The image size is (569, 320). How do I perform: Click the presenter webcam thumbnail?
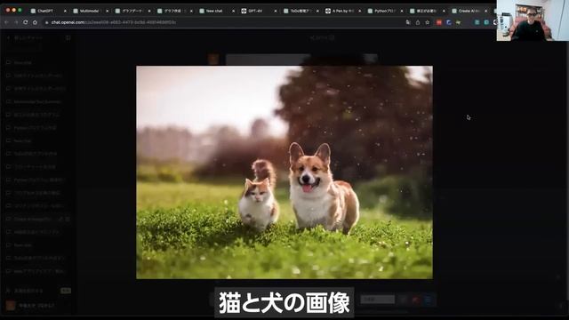pyautogui.click(x=533, y=20)
